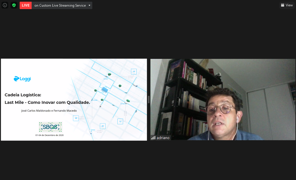Viewport: 296px width, 180px height.
Task: Expand the live streaming dropdown arrow
Action: (x=89, y=5)
